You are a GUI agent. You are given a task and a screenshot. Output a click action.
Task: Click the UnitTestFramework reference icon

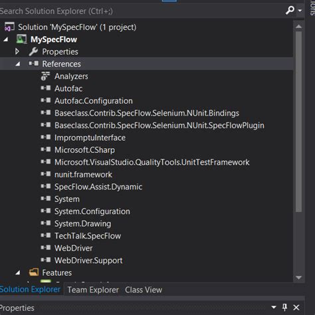click(x=46, y=161)
